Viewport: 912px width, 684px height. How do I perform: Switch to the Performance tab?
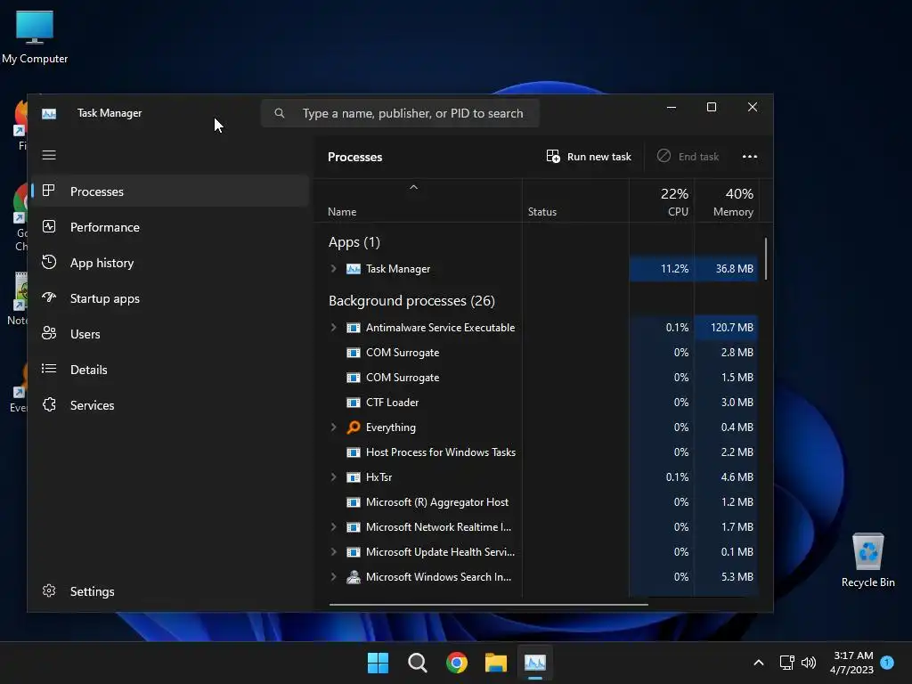click(170, 227)
